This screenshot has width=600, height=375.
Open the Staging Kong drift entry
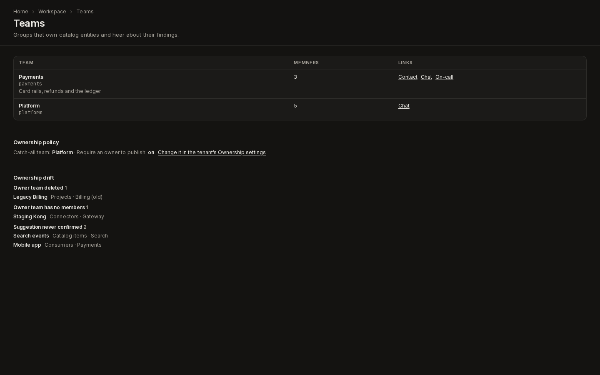click(30, 217)
